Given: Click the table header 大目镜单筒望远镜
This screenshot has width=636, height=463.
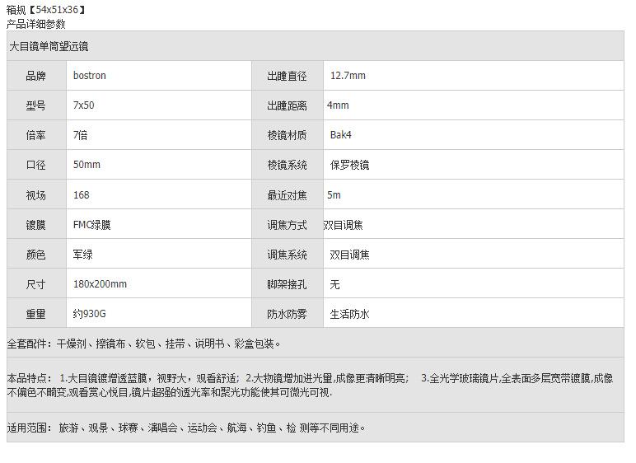Looking at the screenshot, I should pos(49,47).
